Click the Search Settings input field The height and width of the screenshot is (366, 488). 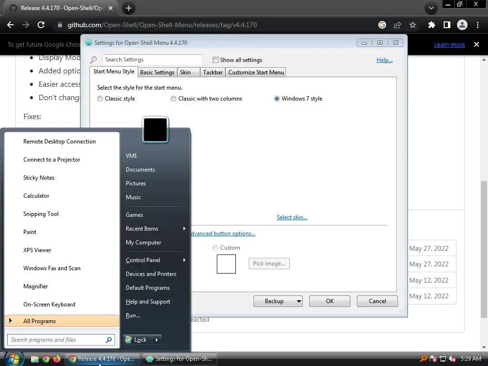pyautogui.click(x=152, y=60)
